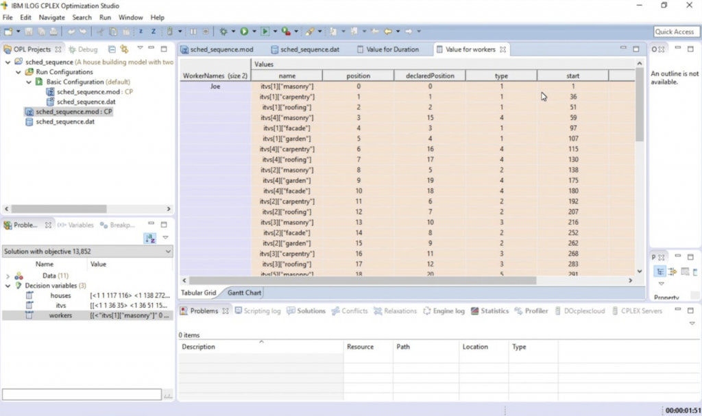
Task: Collapse the Run Configurations tree node
Action: (19, 72)
